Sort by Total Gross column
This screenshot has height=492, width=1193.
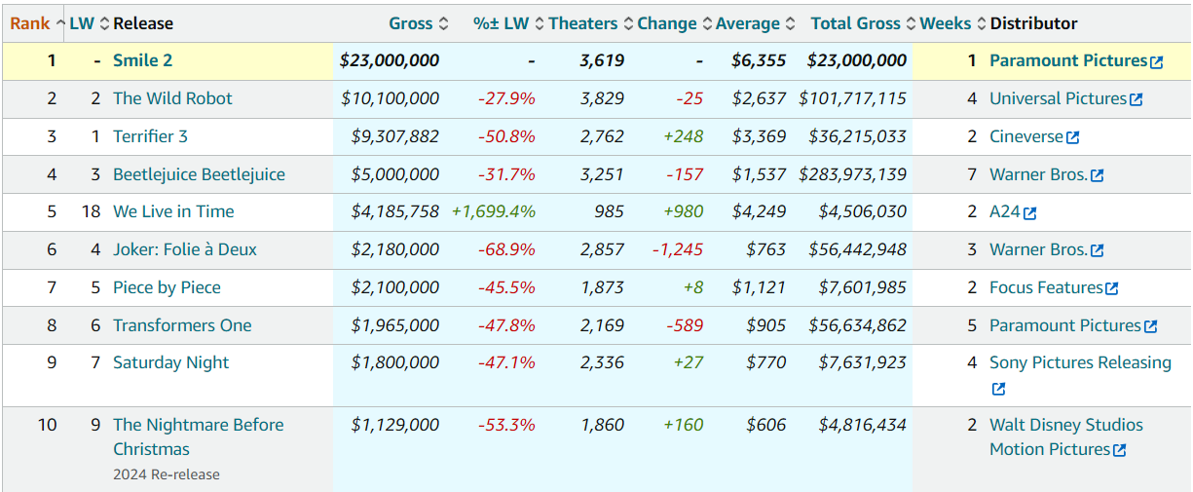[855, 23]
